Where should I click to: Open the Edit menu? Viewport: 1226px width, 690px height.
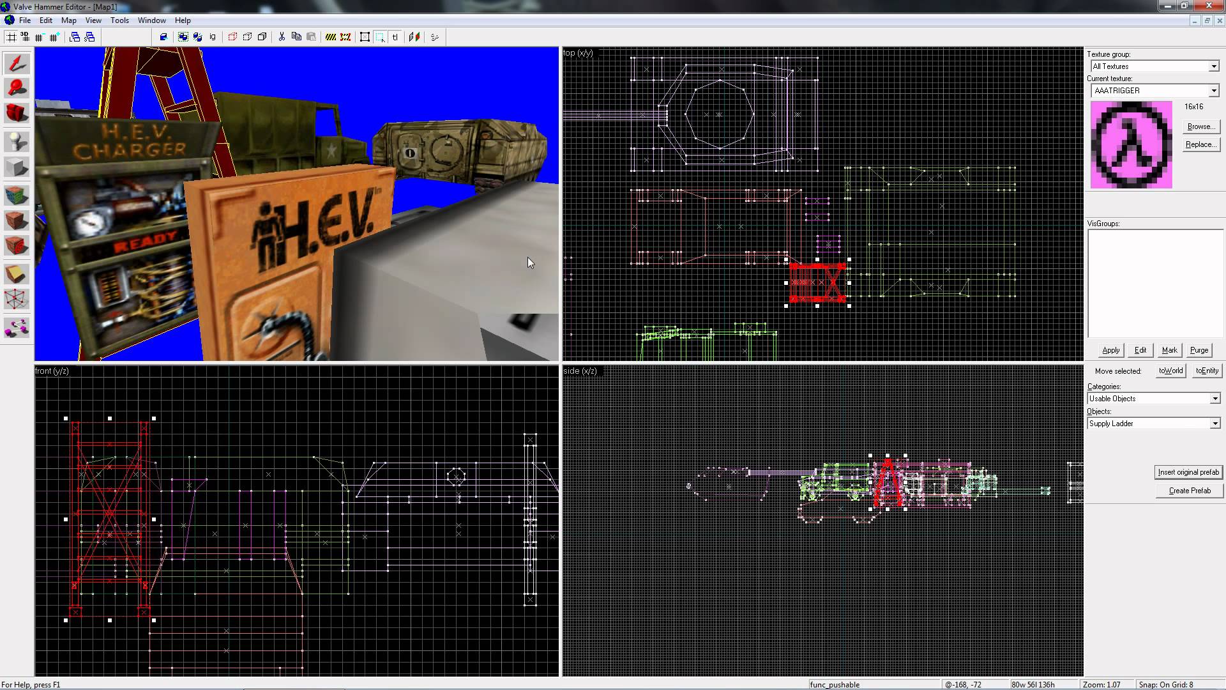pos(46,20)
